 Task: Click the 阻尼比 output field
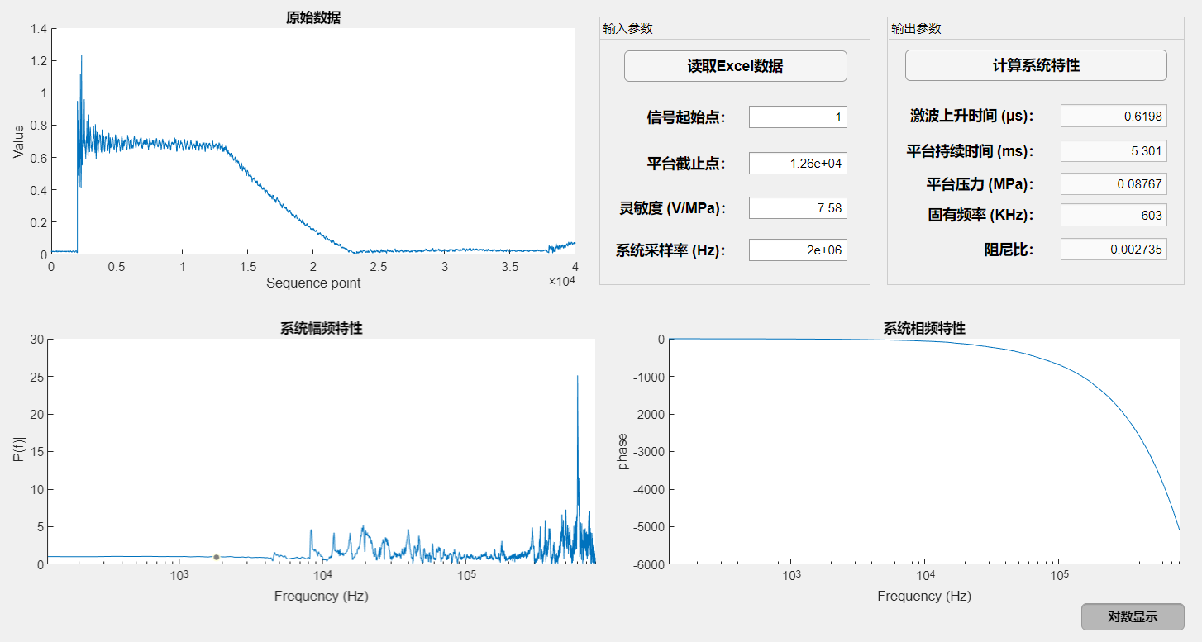click(x=1113, y=249)
